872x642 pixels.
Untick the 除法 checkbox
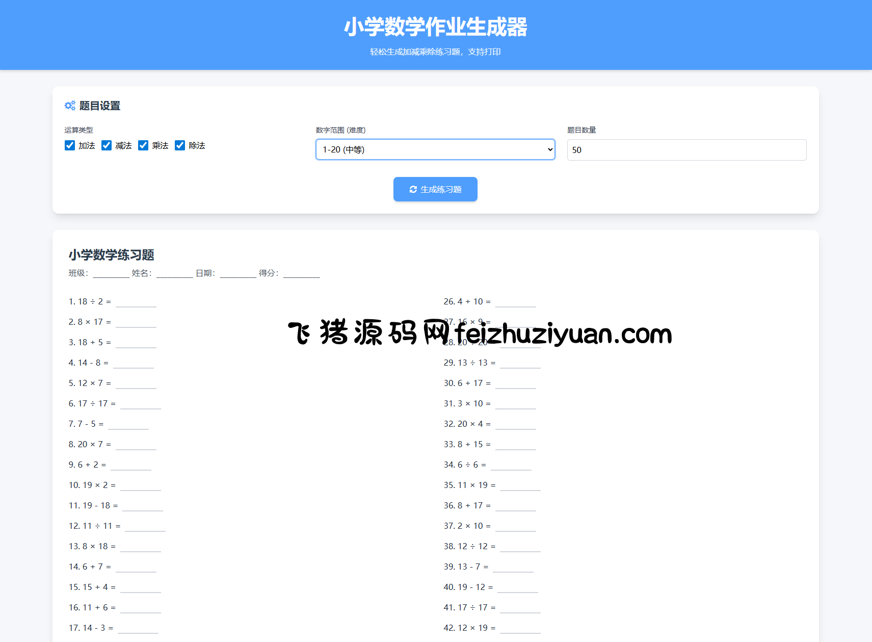(180, 146)
